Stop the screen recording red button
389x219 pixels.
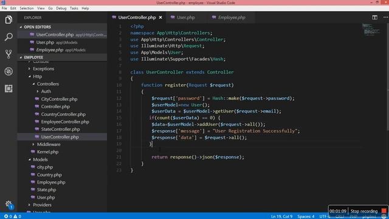pyautogui.click(x=384, y=211)
